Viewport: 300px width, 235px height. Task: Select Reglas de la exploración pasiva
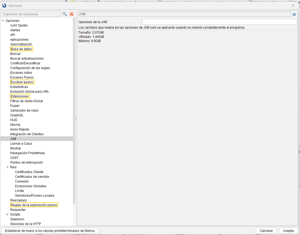tap(34, 205)
